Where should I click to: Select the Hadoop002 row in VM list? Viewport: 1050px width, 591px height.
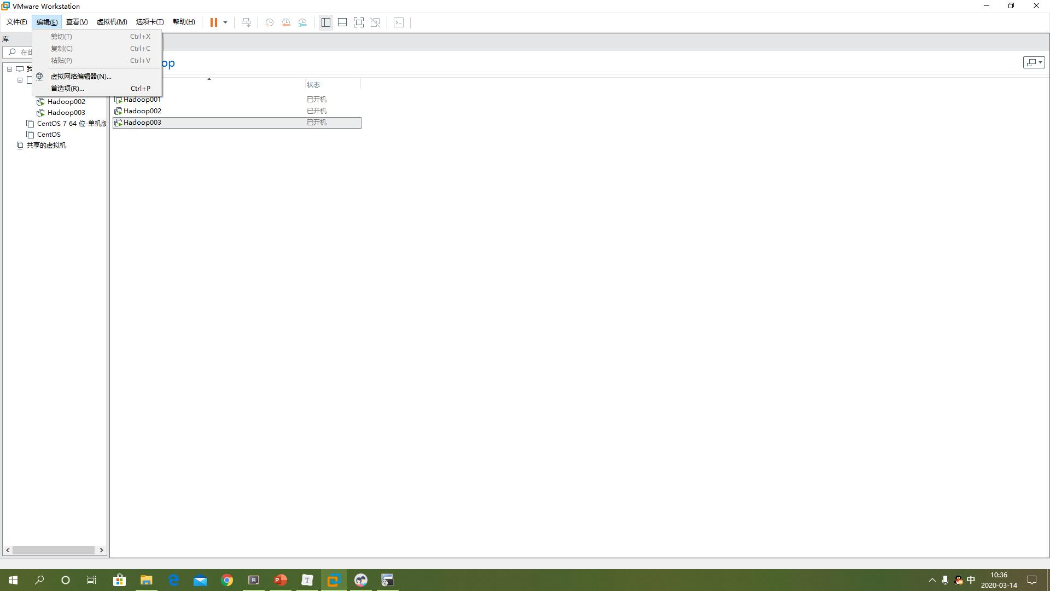tap(237, 111)
